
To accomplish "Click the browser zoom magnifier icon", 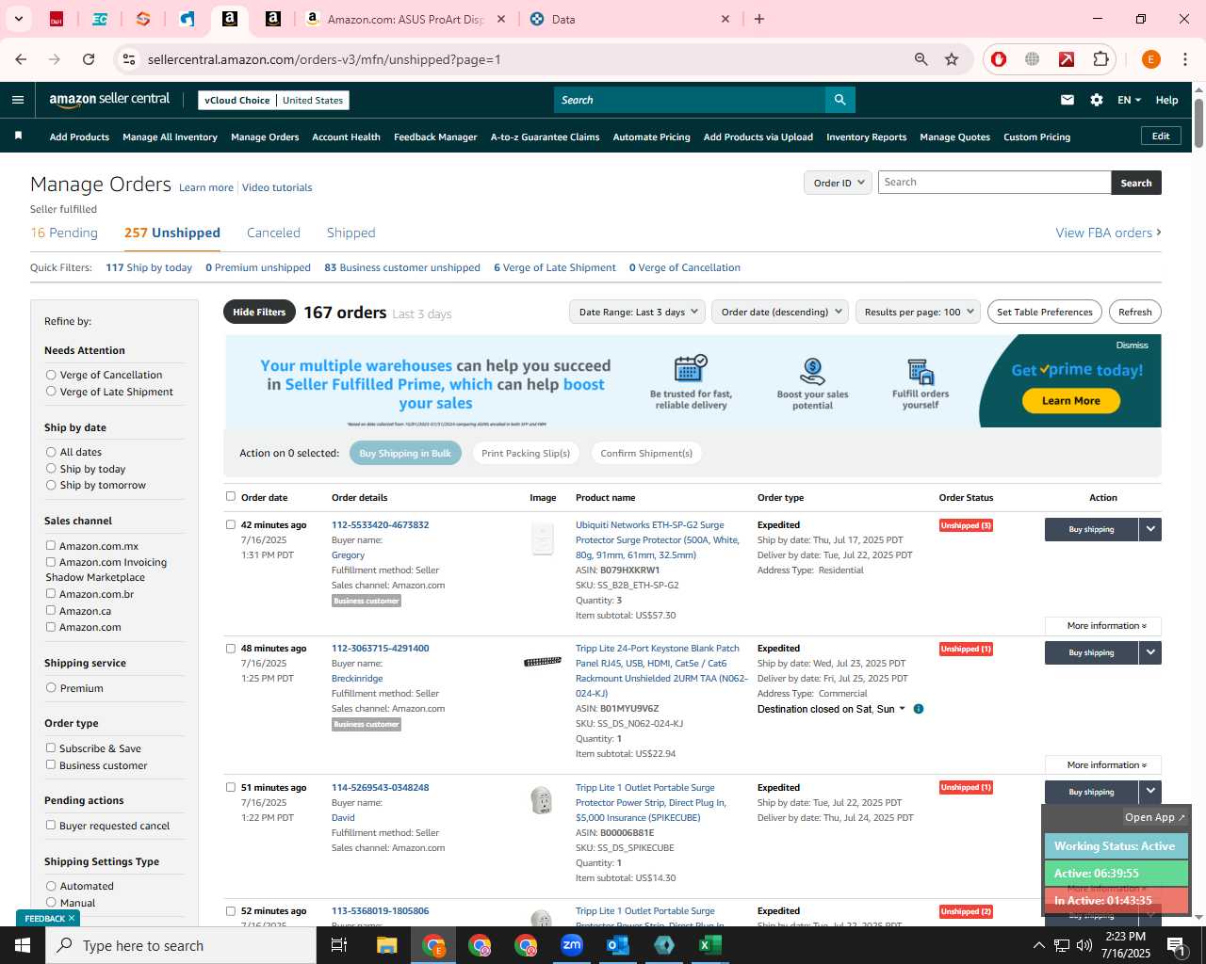I will [921, 59].
